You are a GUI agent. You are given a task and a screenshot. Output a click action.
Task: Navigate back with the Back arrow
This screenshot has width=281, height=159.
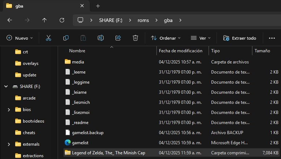[x=10, y=20]
